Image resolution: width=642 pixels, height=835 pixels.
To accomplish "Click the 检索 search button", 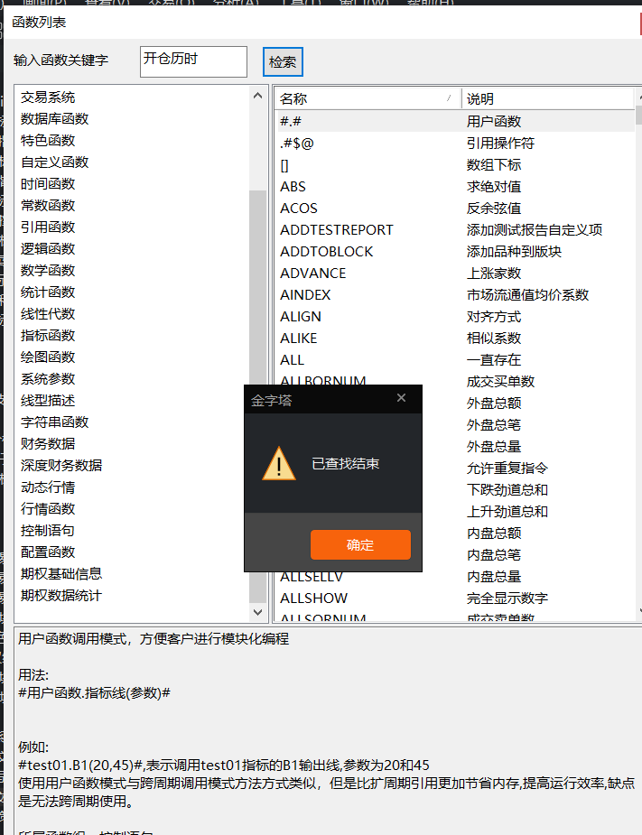I will tap(283, 61).
